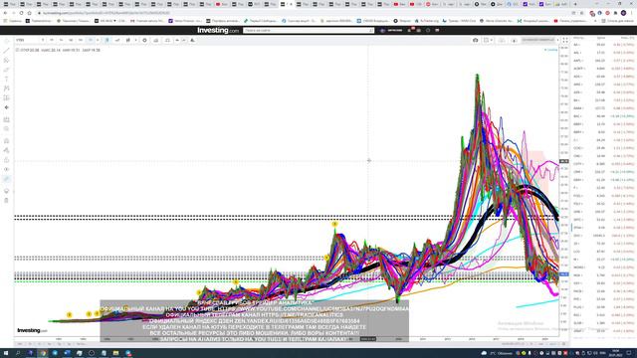Take a chart snapshot with the camera icon
The image size is (637, 358).
(x=476, y=40)
